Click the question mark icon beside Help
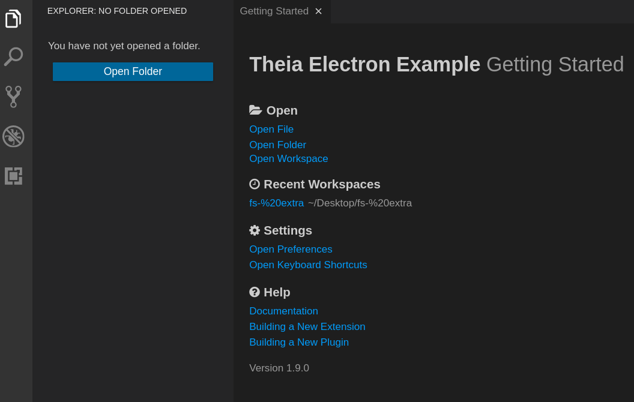634x402 pixels. click(255, 292)
